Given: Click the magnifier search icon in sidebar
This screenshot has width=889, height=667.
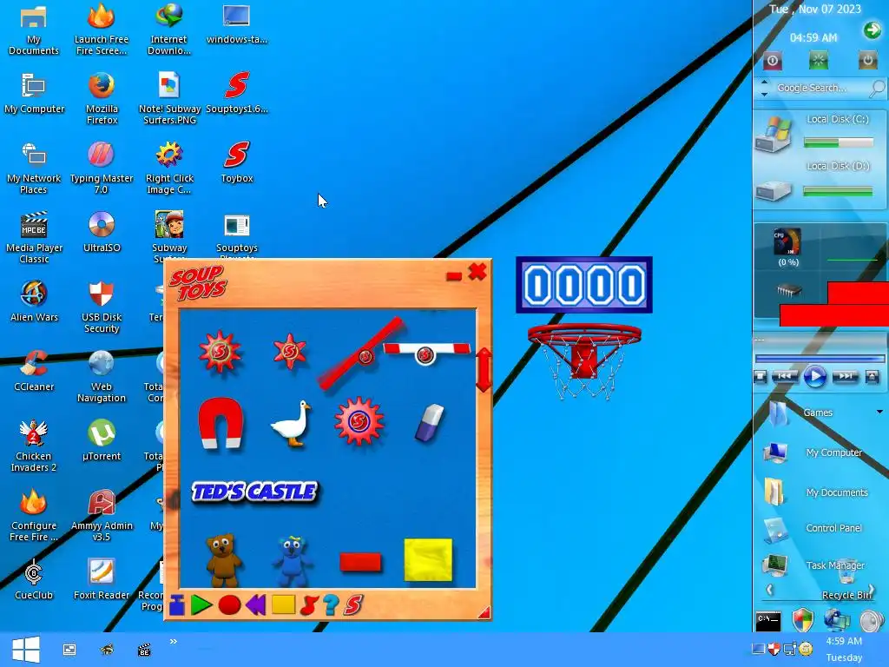Looking at the screenshot, I should 877,89.
